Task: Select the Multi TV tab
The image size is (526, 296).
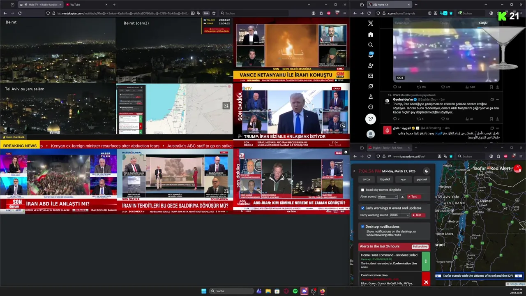Action: 40,5
